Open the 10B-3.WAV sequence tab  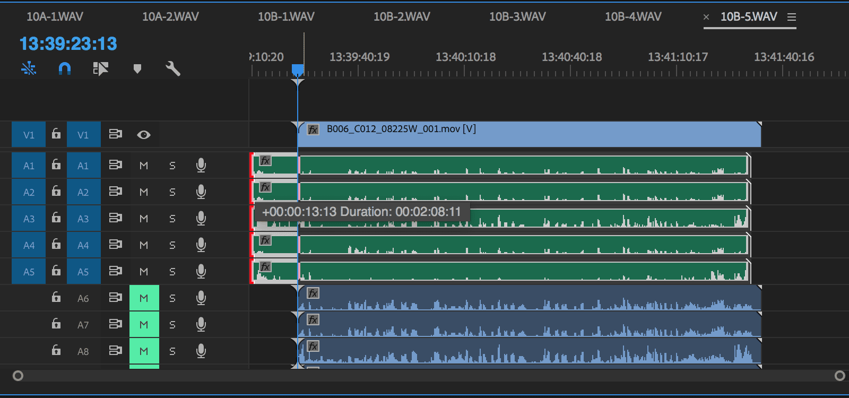tap(517, 17)
